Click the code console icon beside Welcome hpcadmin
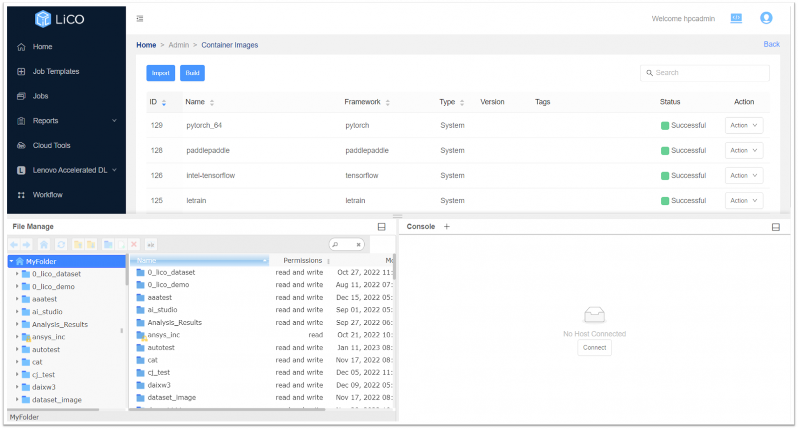 [736, 18]
